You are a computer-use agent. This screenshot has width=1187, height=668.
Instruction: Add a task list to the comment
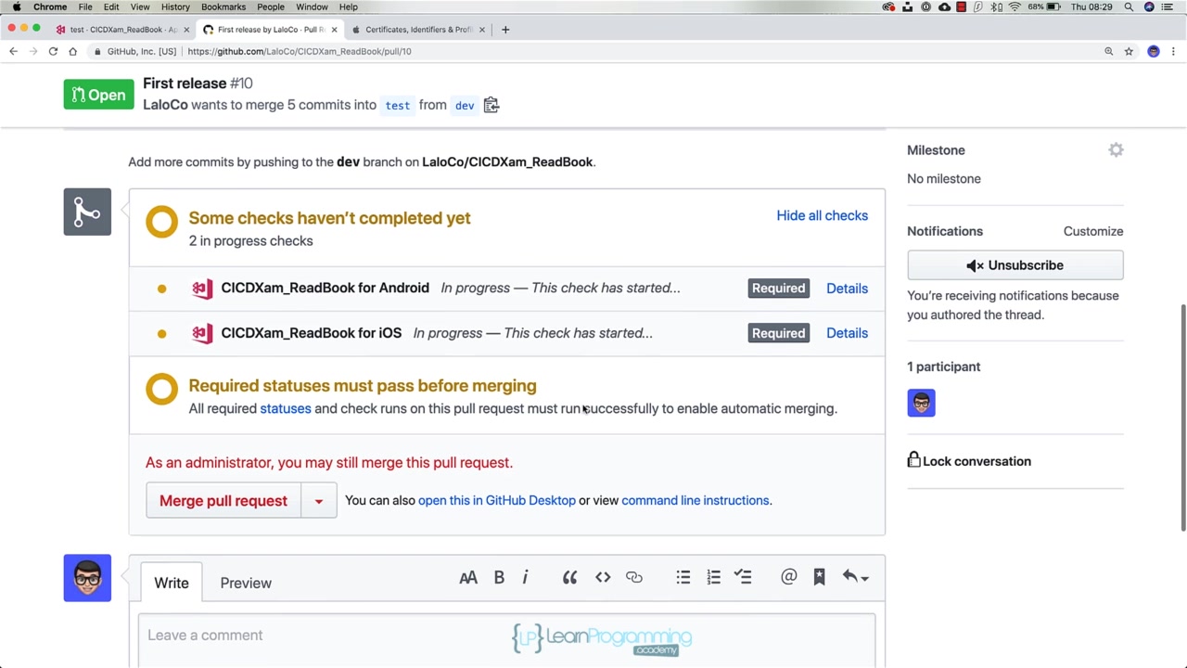tap(743, 577)
